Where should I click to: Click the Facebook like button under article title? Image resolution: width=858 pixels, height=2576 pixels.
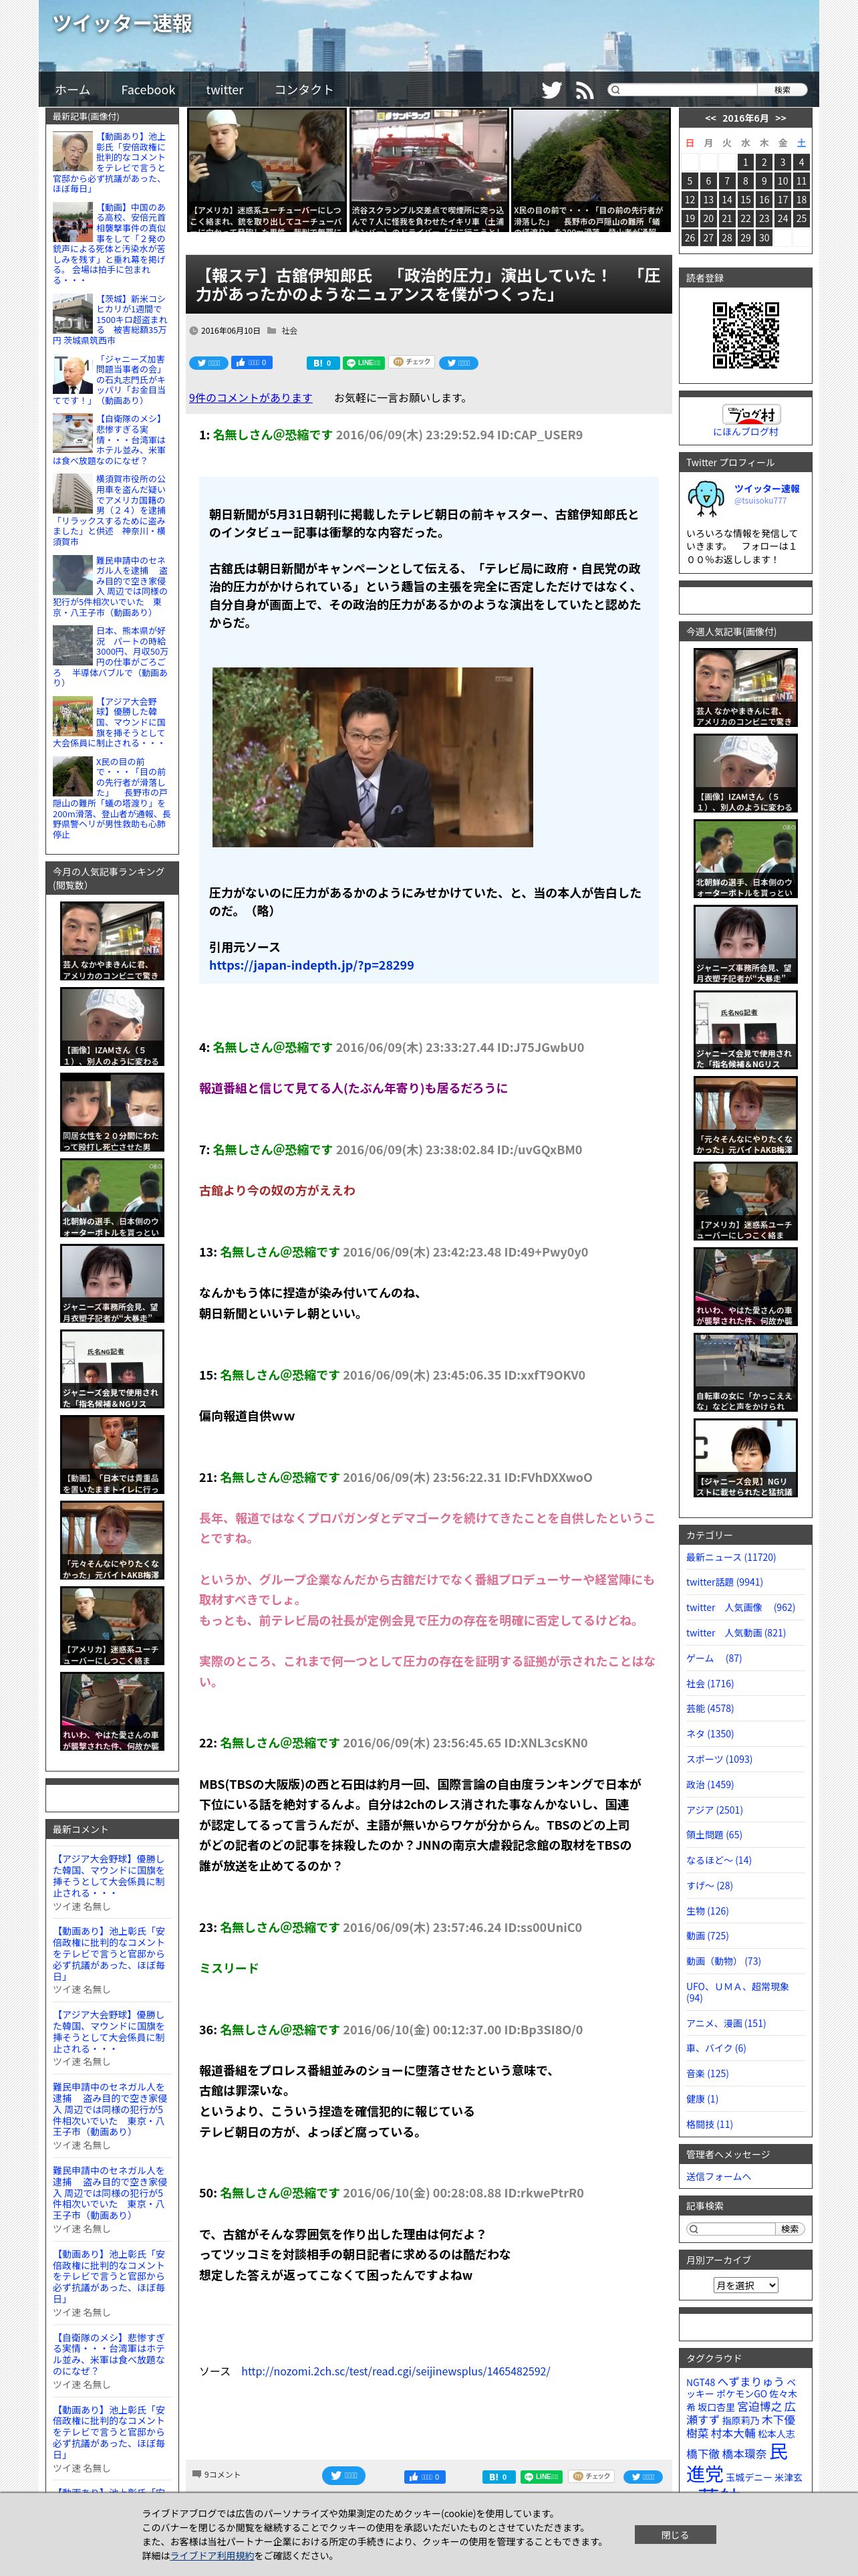tap(253, 363)
